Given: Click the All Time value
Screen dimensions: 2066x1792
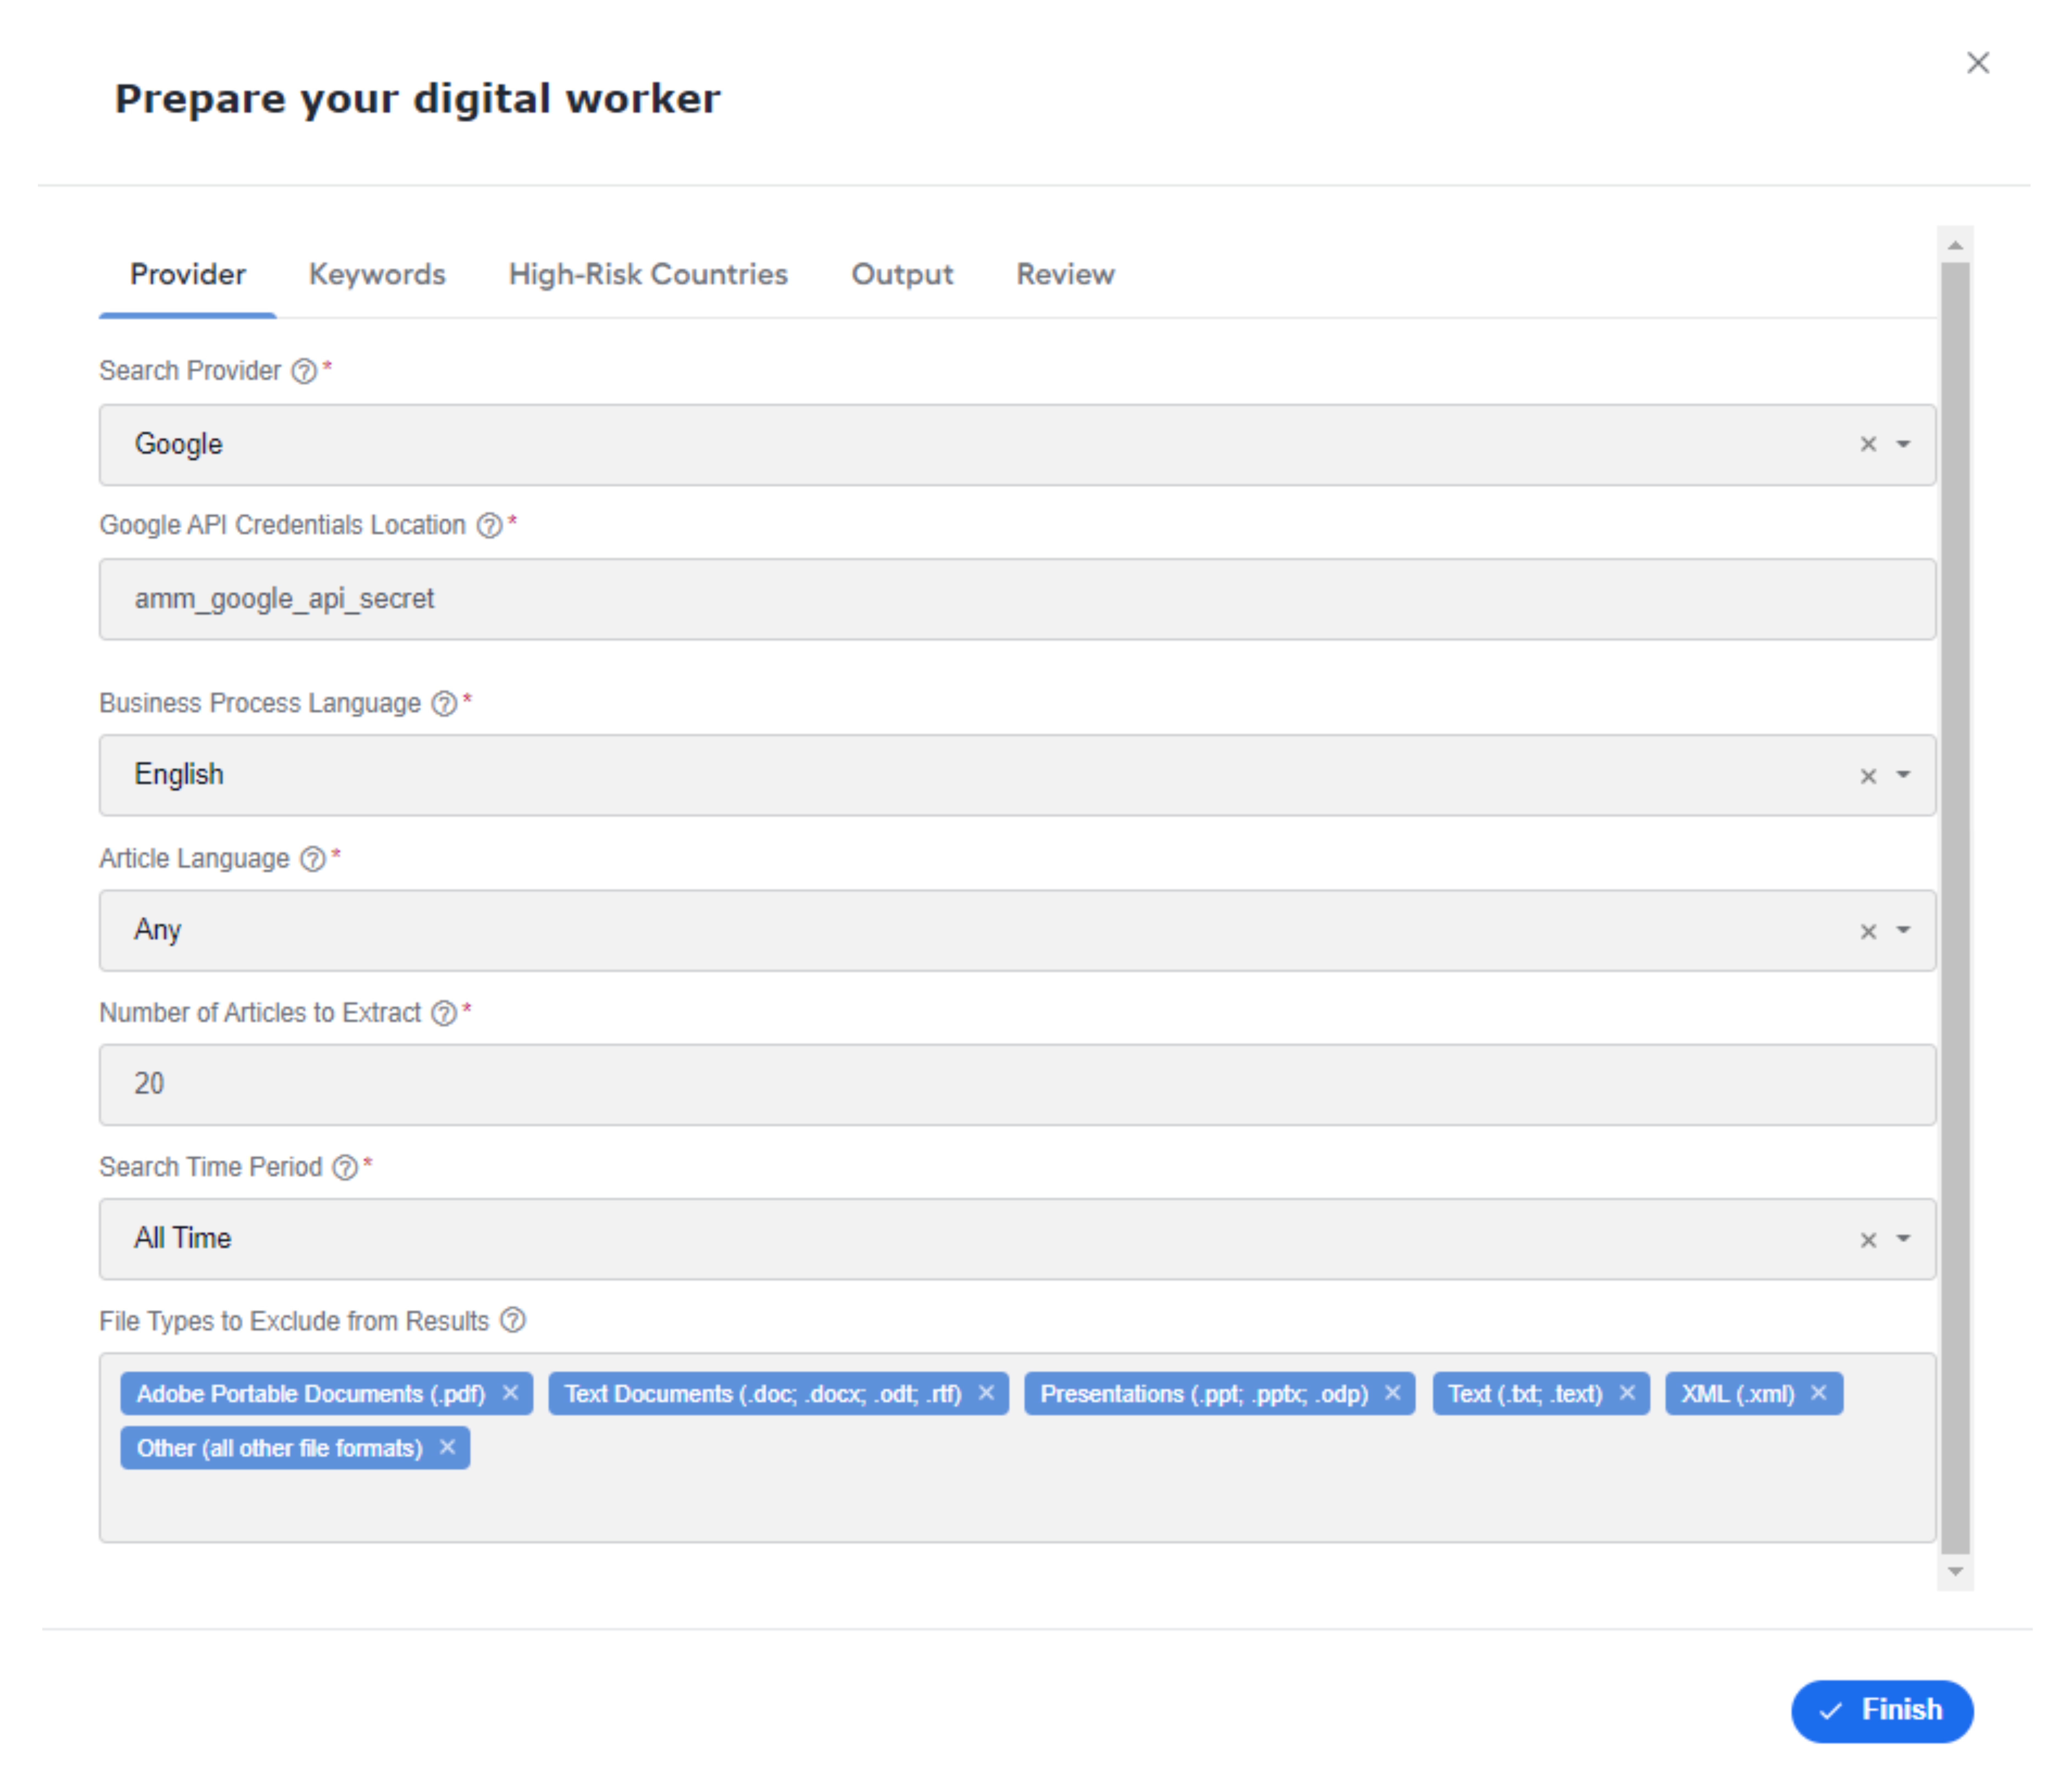Looking at the screenshot, I should [183, 1239].
